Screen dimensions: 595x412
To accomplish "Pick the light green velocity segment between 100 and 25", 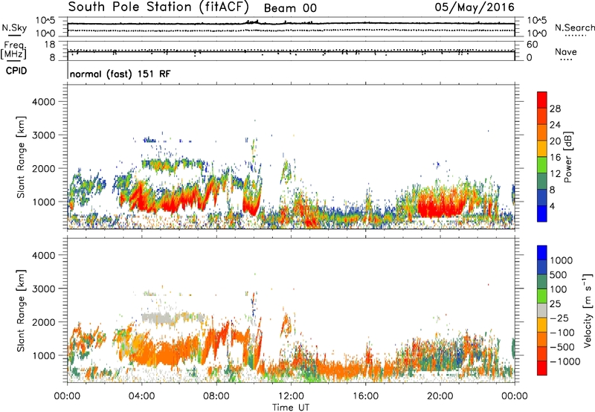I will tap(542, 296).
